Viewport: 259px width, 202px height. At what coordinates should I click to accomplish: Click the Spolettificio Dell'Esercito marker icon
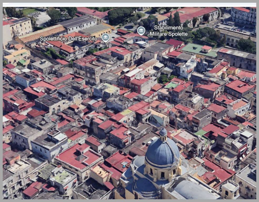[105, 38]
